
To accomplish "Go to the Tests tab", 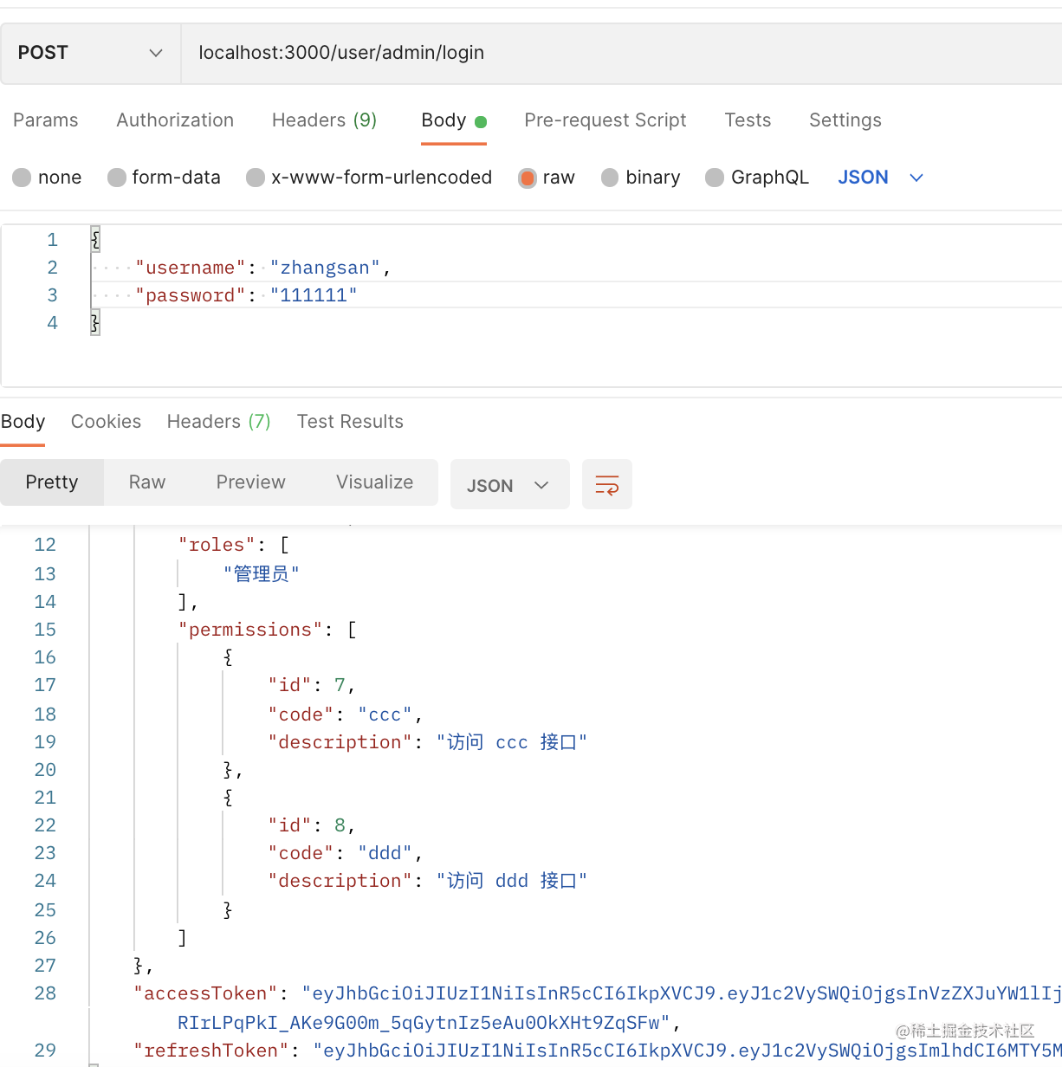I will click(x=748, y=120).
